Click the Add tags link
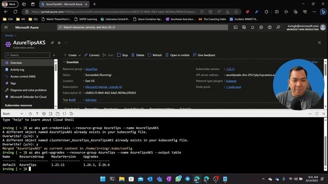The height and width of the screenshot is (184, 328). (x=91, y=100)
